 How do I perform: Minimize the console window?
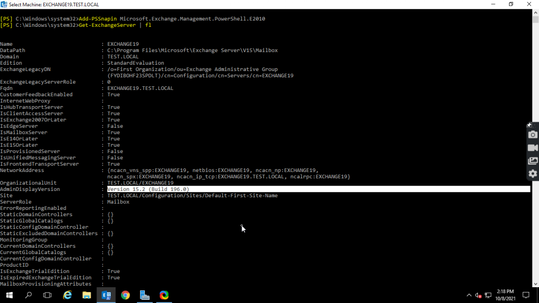pyautogui.click(x=493, y=4)
